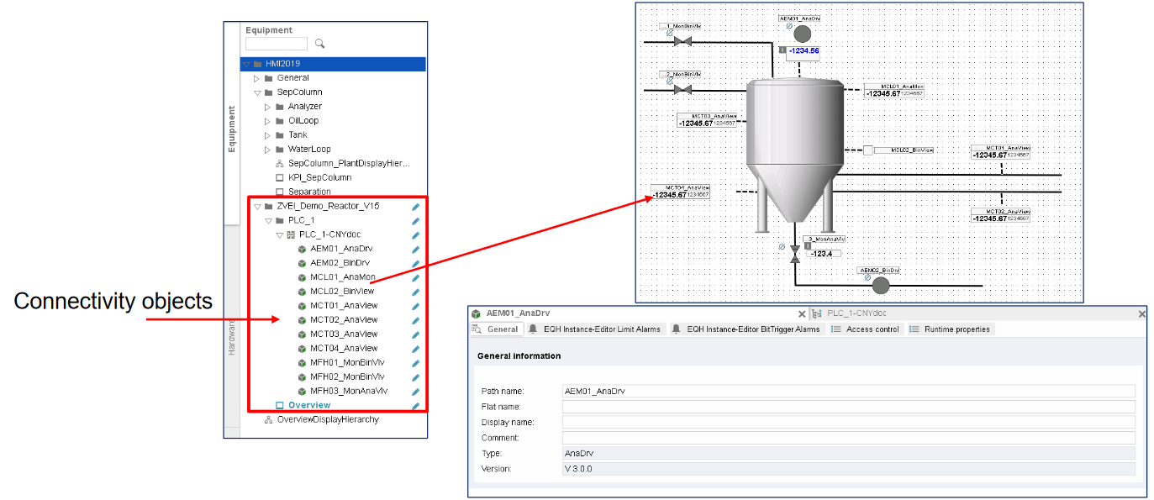1154x500 pixels.
Task: Collapse the SepColumn folder
Action: (257, 92)
